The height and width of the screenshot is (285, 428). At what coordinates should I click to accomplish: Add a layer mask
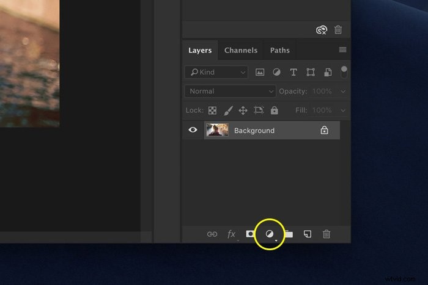(250, 234)
